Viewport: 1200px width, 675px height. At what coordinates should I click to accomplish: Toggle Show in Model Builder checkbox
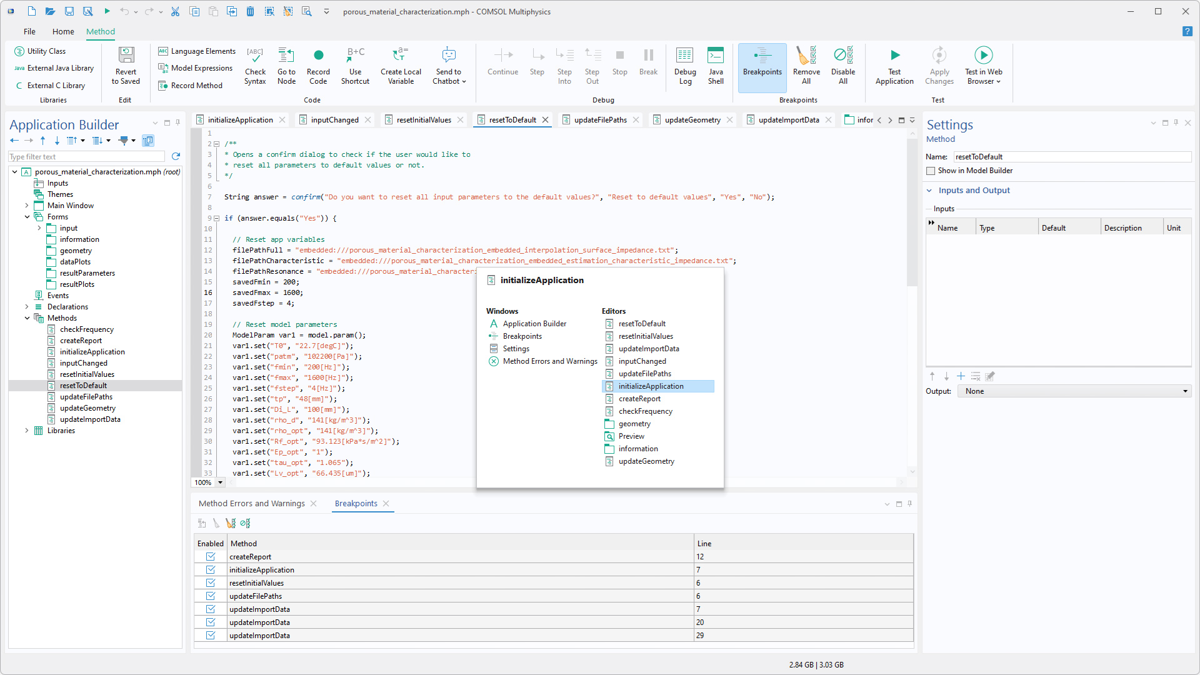(931, 171)
